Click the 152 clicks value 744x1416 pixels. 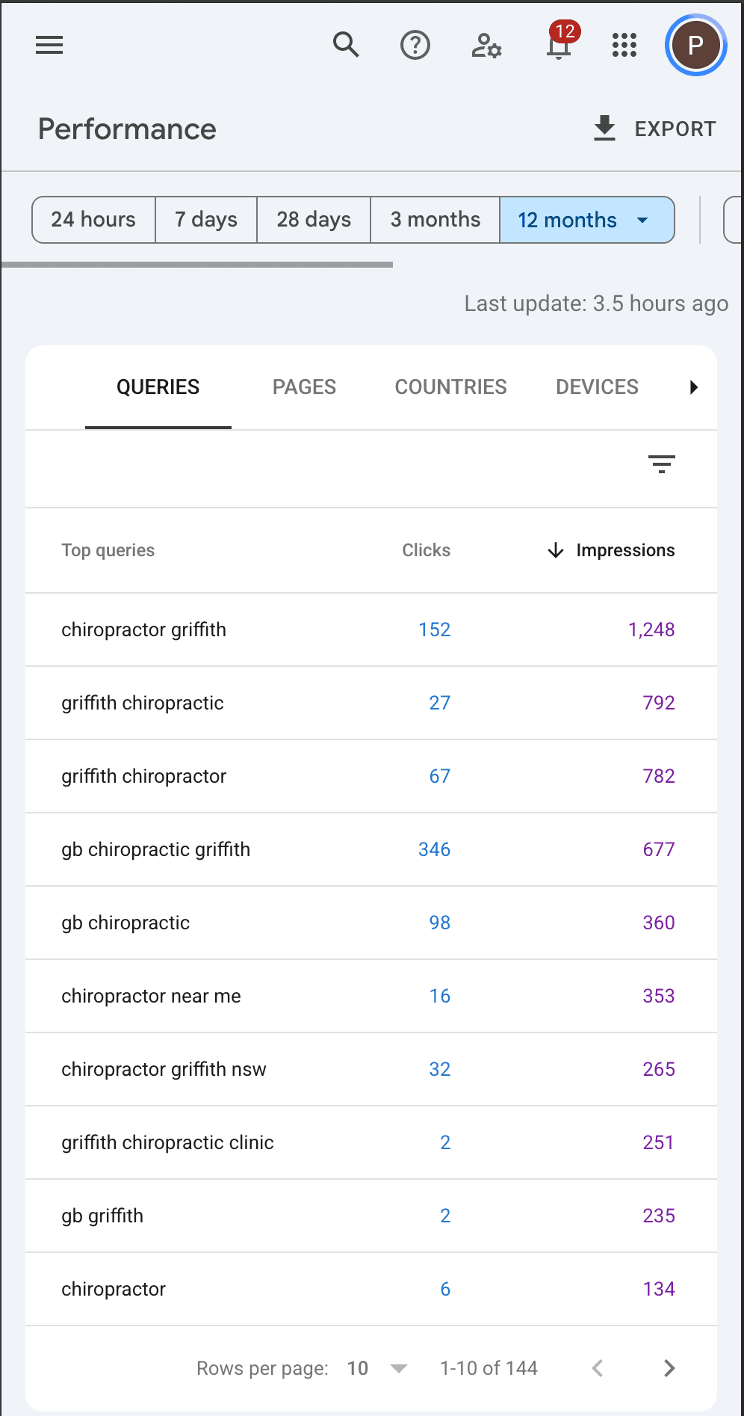(x=434, y=629)
